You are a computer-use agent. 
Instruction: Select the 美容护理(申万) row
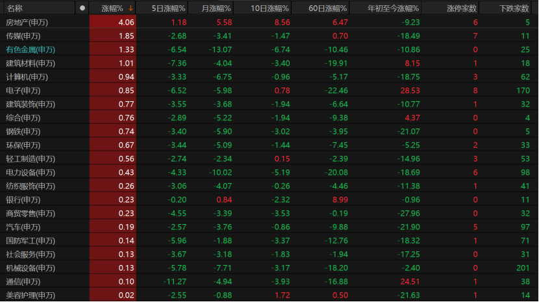(269, 296)
